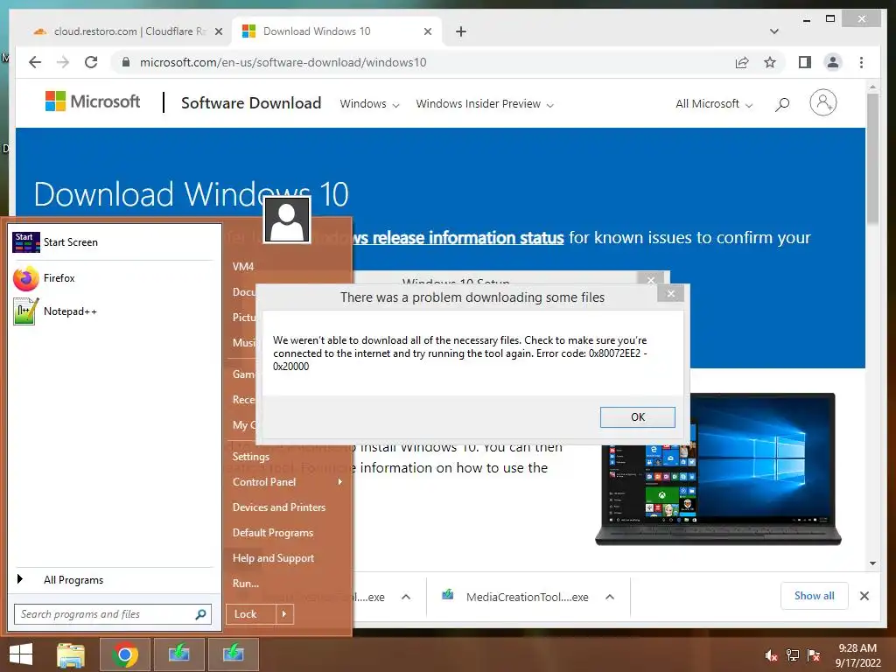The image size is (896, 672).
Task: Click the Start Screen icon in menu
Action: [25, 242]
